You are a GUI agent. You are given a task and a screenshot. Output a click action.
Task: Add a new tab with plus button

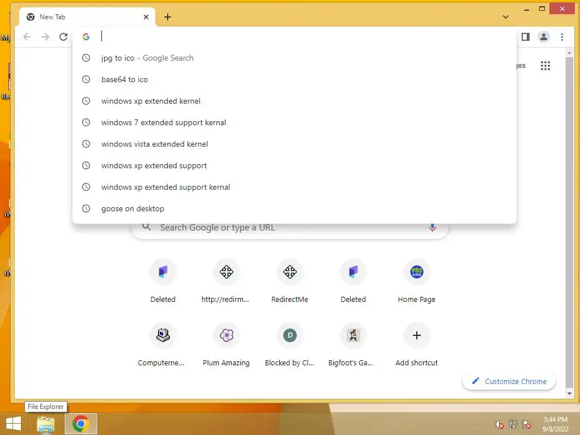coord(167,16)
